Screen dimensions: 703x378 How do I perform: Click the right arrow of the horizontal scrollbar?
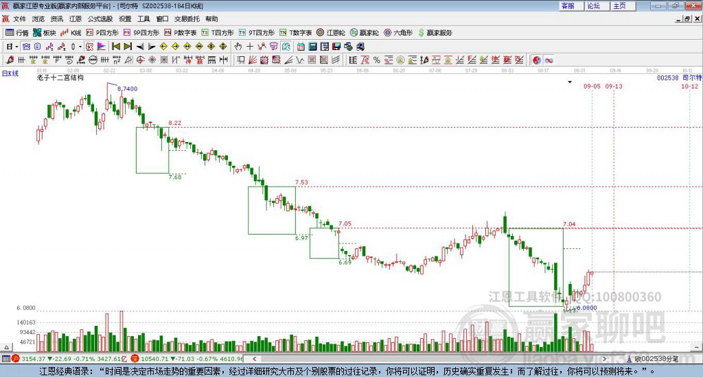coord(604,359)
